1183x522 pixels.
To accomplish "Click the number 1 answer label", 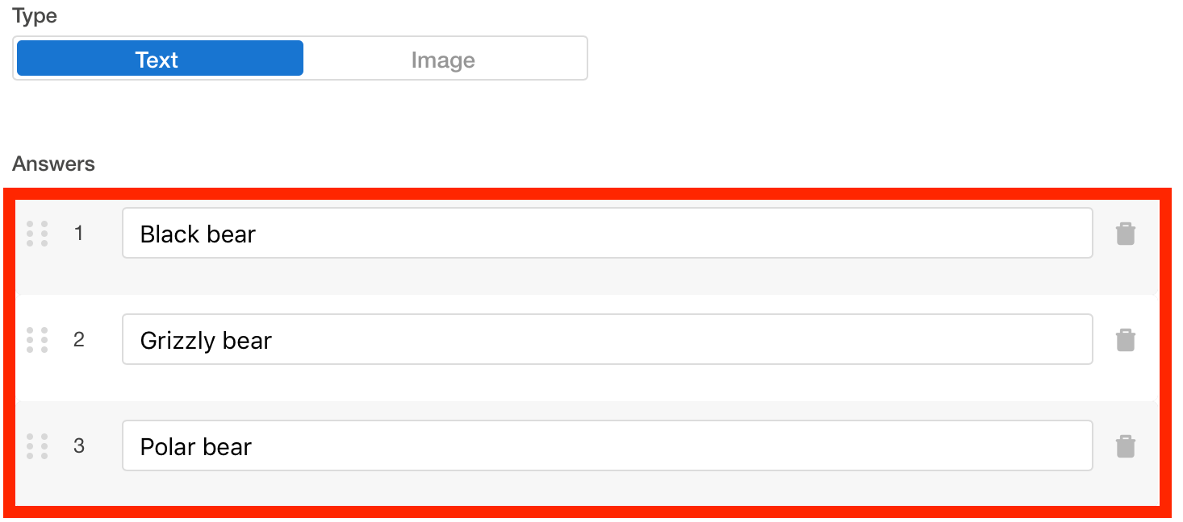I will tap(78, 234).
